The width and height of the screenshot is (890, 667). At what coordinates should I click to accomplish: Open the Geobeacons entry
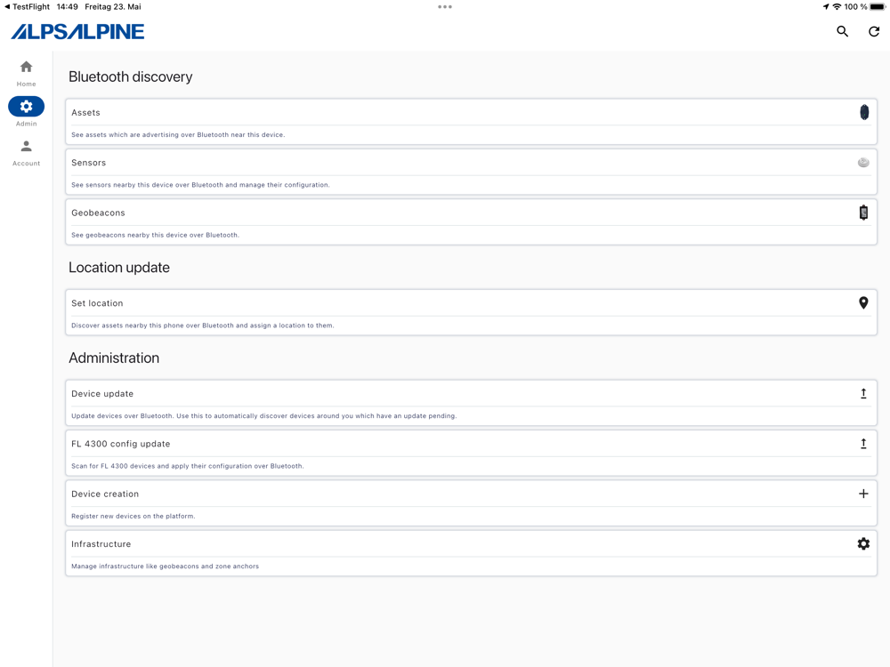pyautogui.click(x=471, y=221)
